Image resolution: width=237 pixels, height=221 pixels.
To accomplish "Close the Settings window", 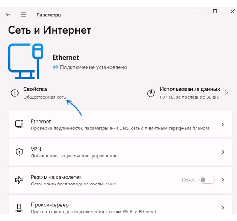I will coord(233,11).
